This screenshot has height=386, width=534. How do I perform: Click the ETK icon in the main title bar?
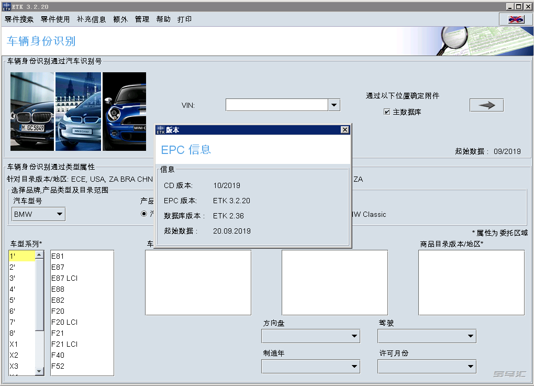6,7
